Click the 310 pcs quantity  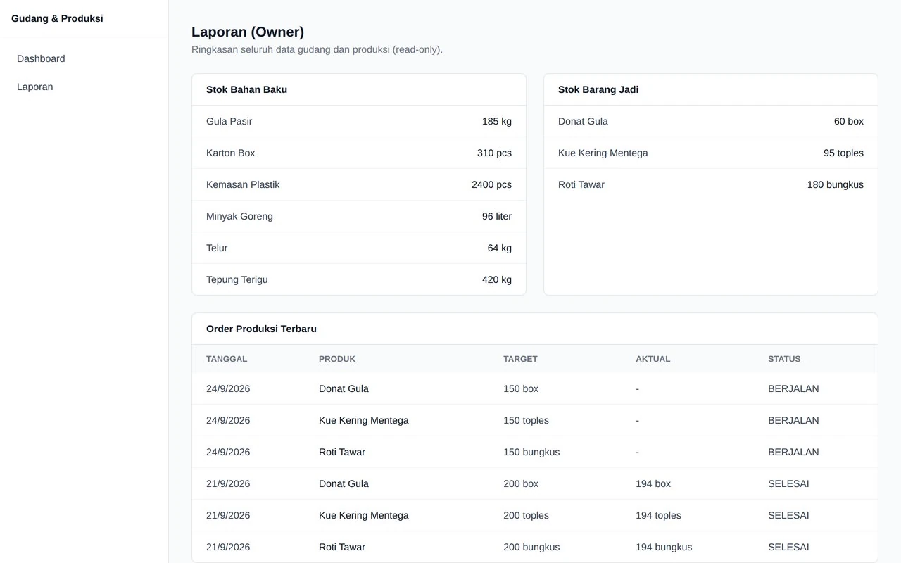click(494, 153)
